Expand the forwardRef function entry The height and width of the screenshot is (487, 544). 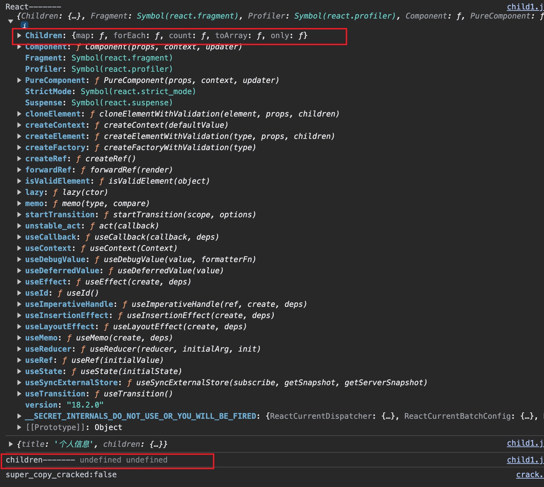[x=20, y=170]
